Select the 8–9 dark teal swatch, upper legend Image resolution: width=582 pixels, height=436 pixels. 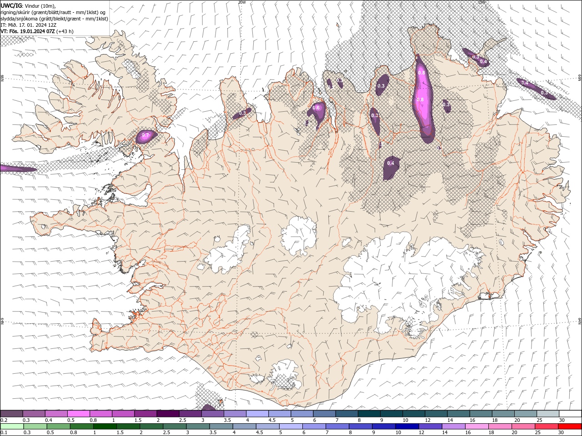369,414
